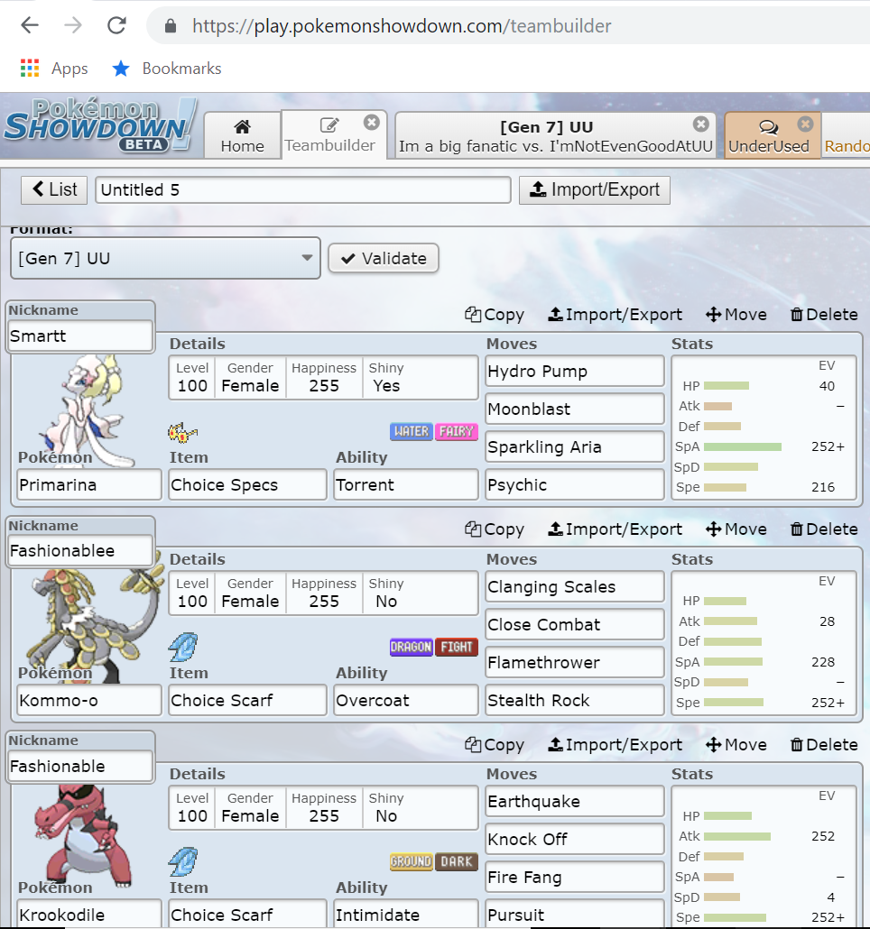Click Primarina's Choice Specs item icon
Viewport: 870px width, 929px height.
click(x=182, y=433)
